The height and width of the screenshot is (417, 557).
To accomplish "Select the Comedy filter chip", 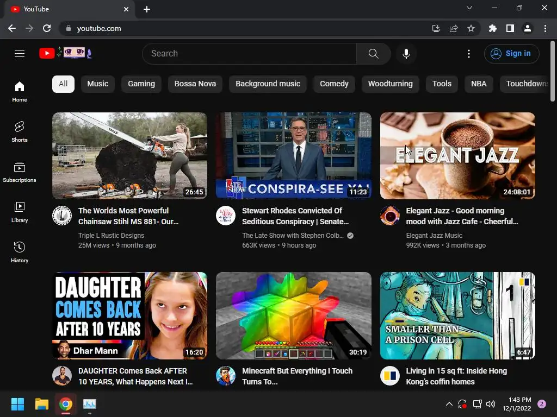I will click(334, 84).
